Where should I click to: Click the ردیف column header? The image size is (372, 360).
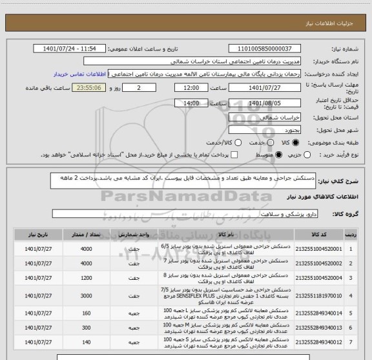pyautogui.click(x=351, y=235)
